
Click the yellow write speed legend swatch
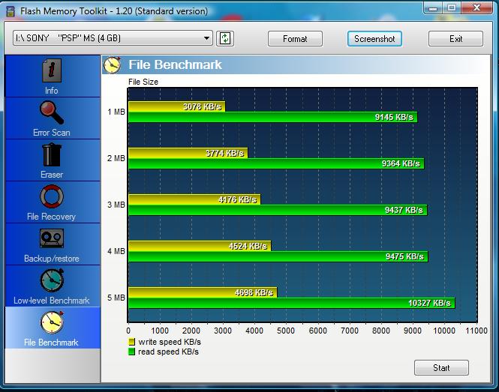[x=132, y=342]
